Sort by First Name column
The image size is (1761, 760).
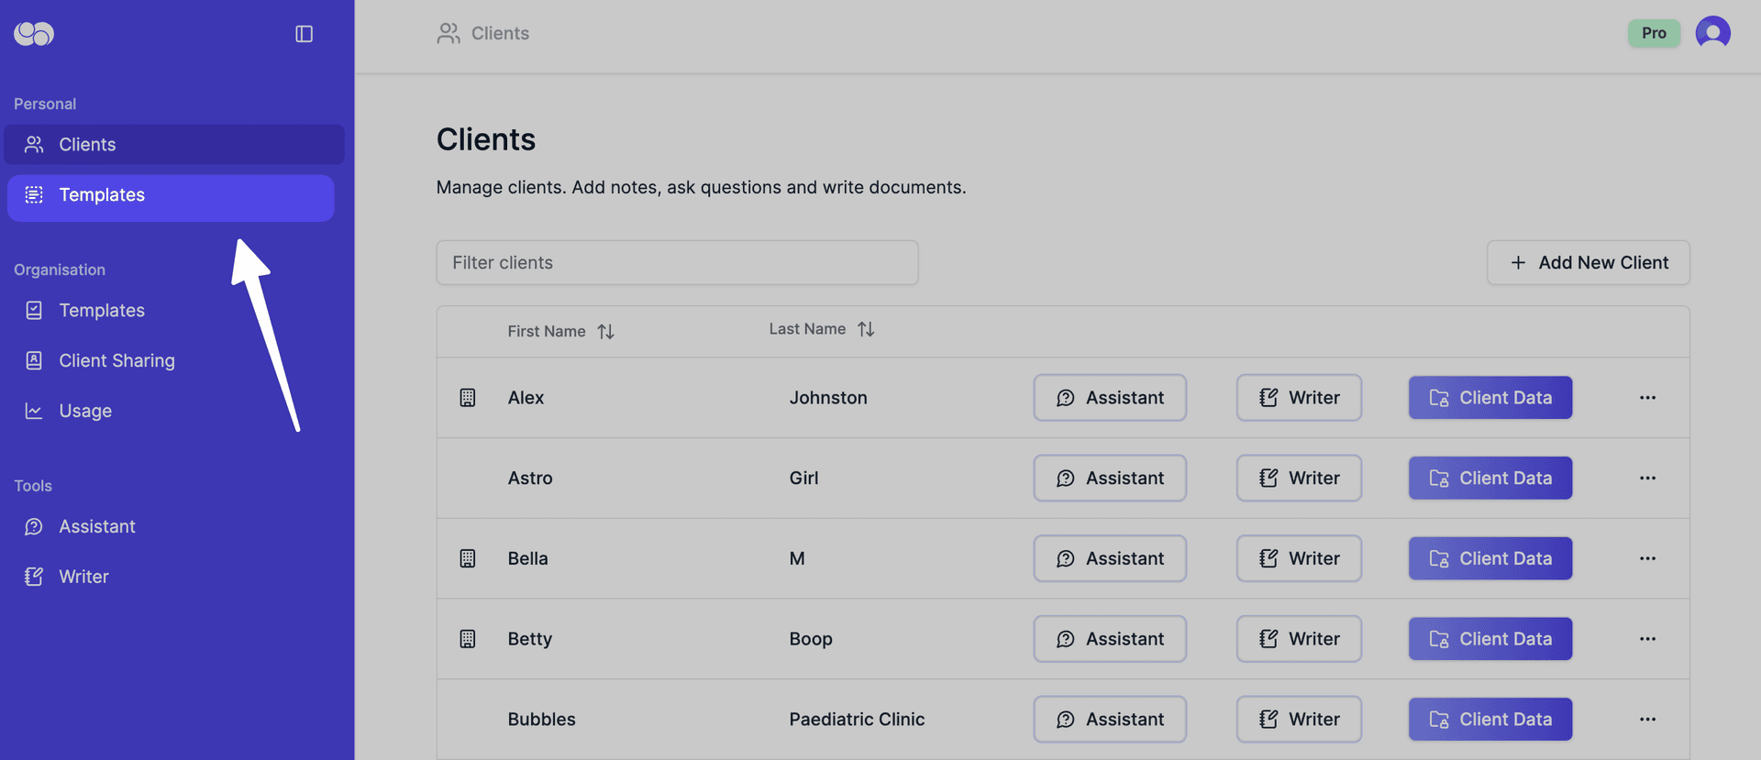click(x=561, y=332)
